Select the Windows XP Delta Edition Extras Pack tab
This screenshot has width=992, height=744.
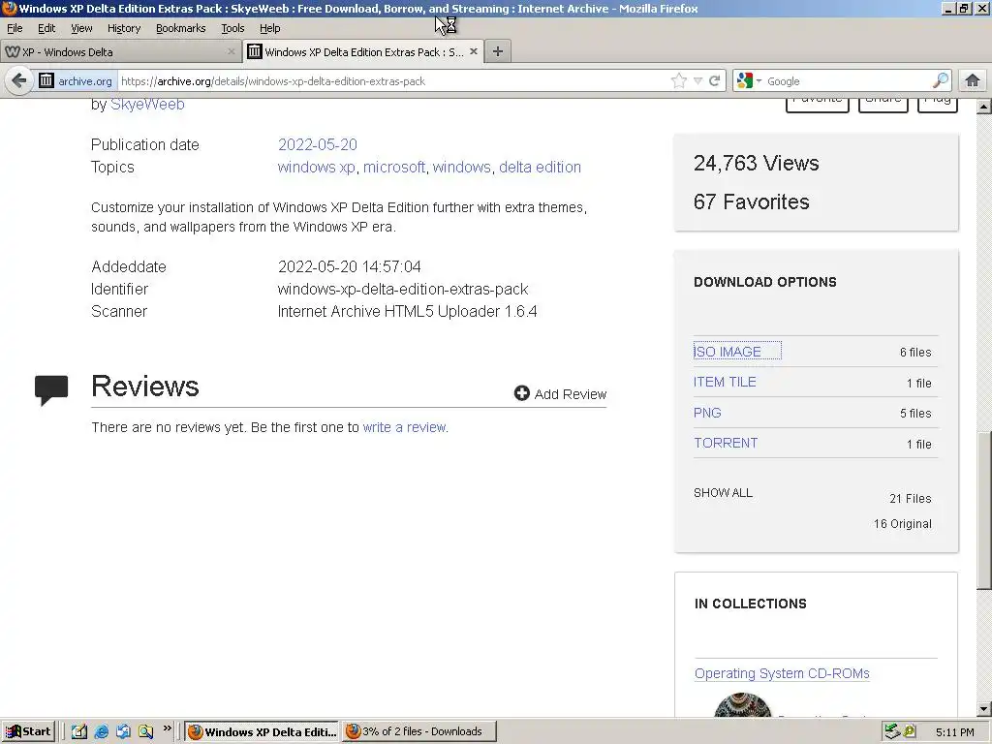coord(363,52)
